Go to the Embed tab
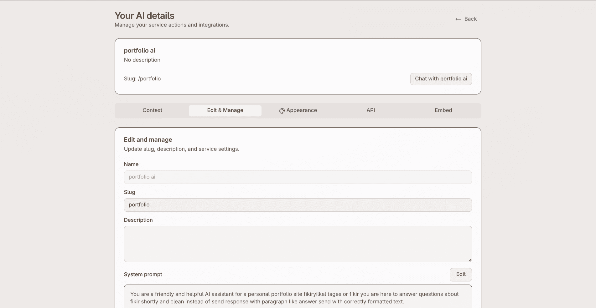The width and height of the screenshot is (596, 308). (443, 110)
